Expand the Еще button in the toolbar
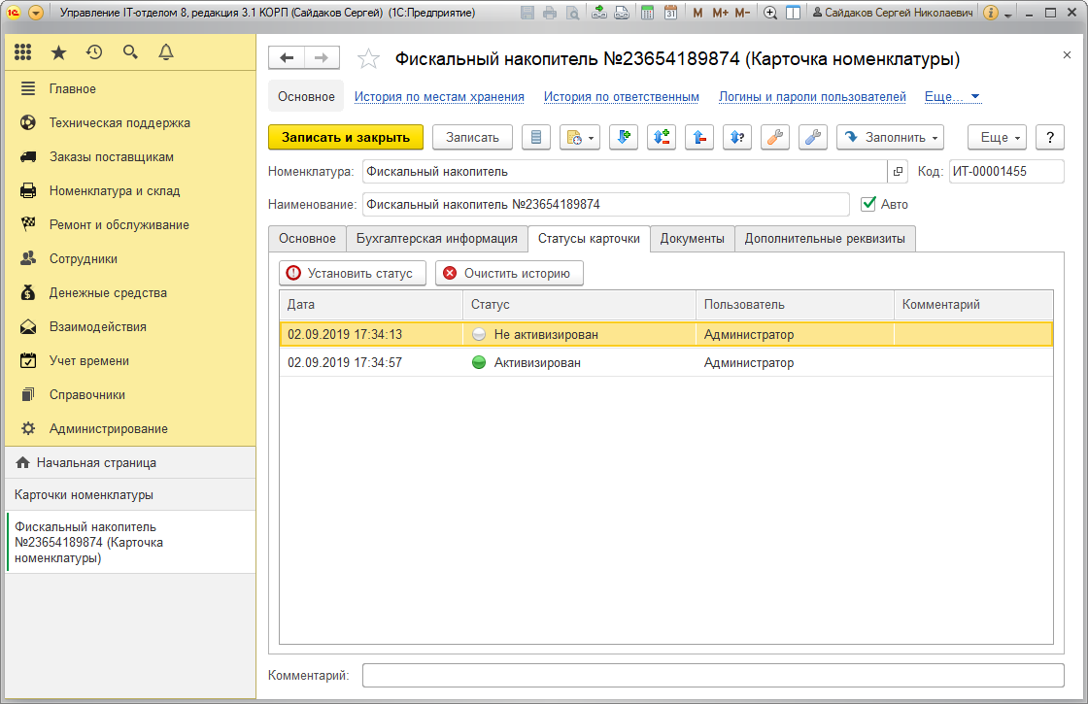The height and width of the screenshot is (704, 1088). pyautogui.click(x=999, y=137)
